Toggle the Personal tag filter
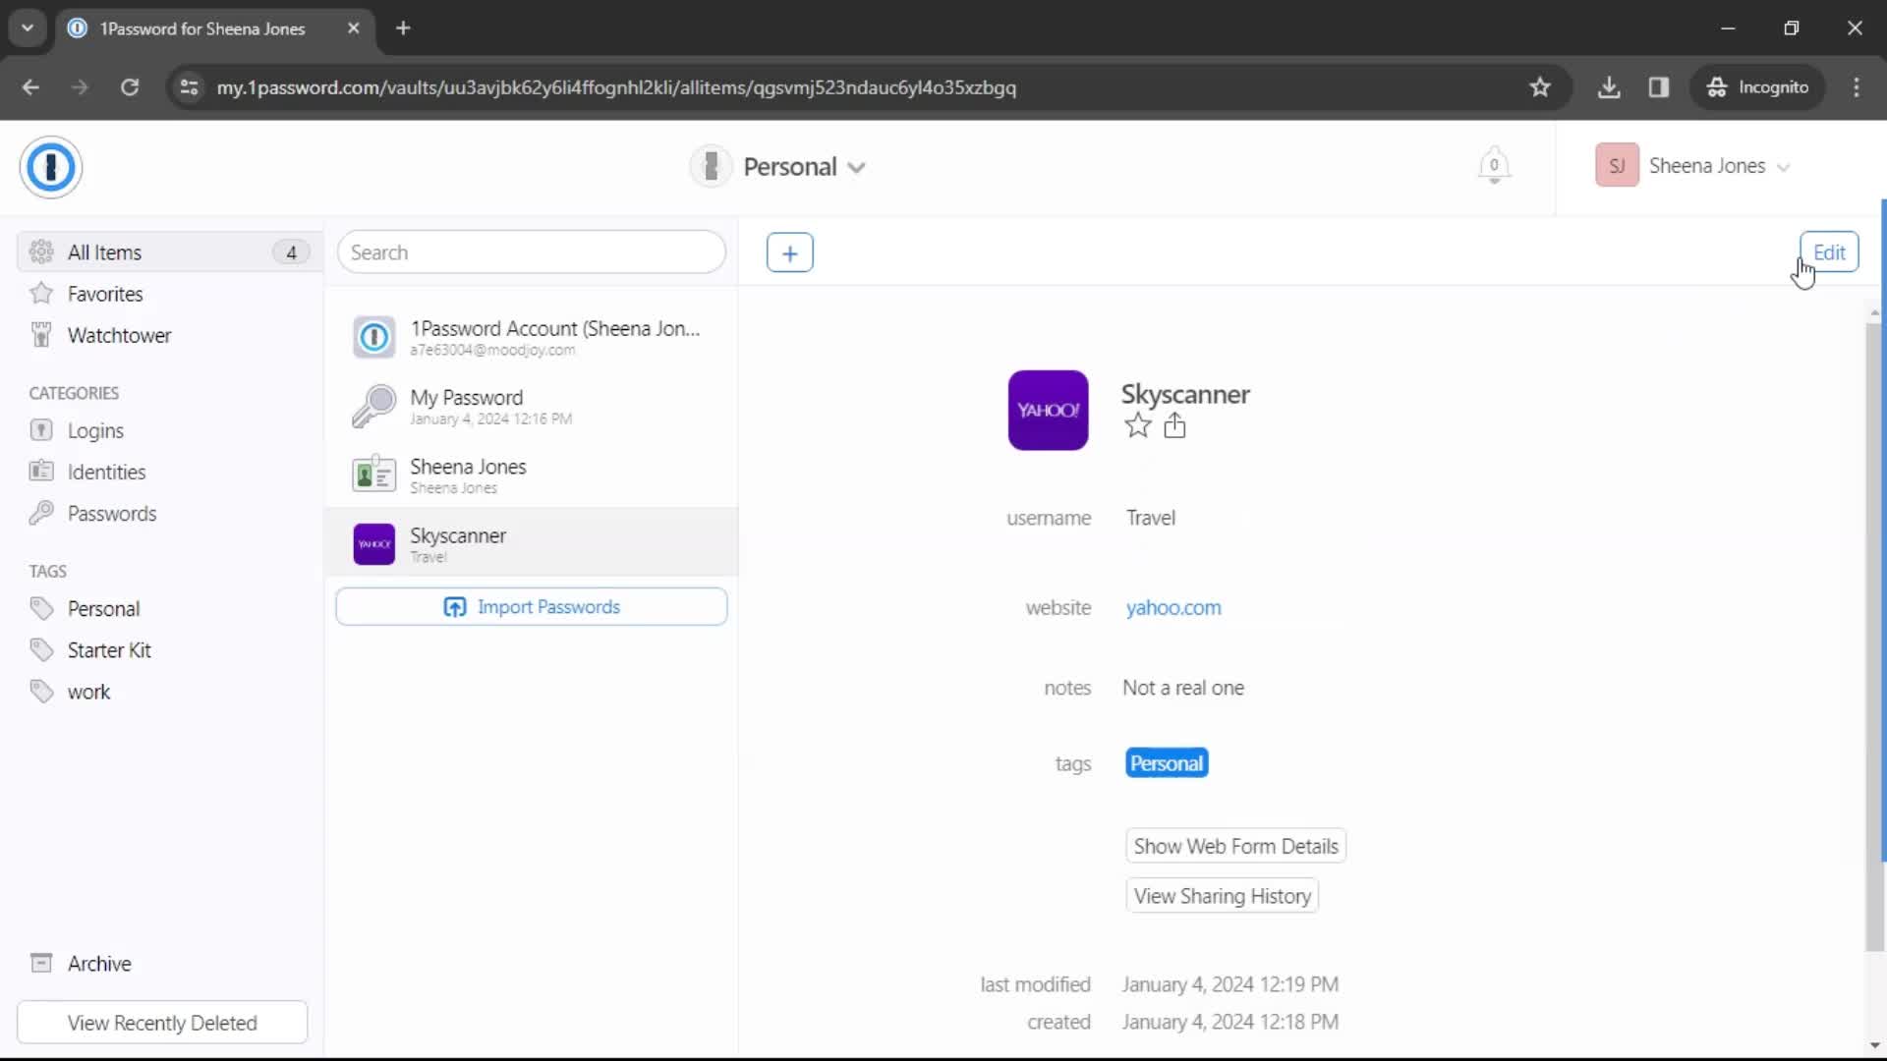Image resolution: width=1887 pixels, height=1061 pixels. tap(102, 609)
